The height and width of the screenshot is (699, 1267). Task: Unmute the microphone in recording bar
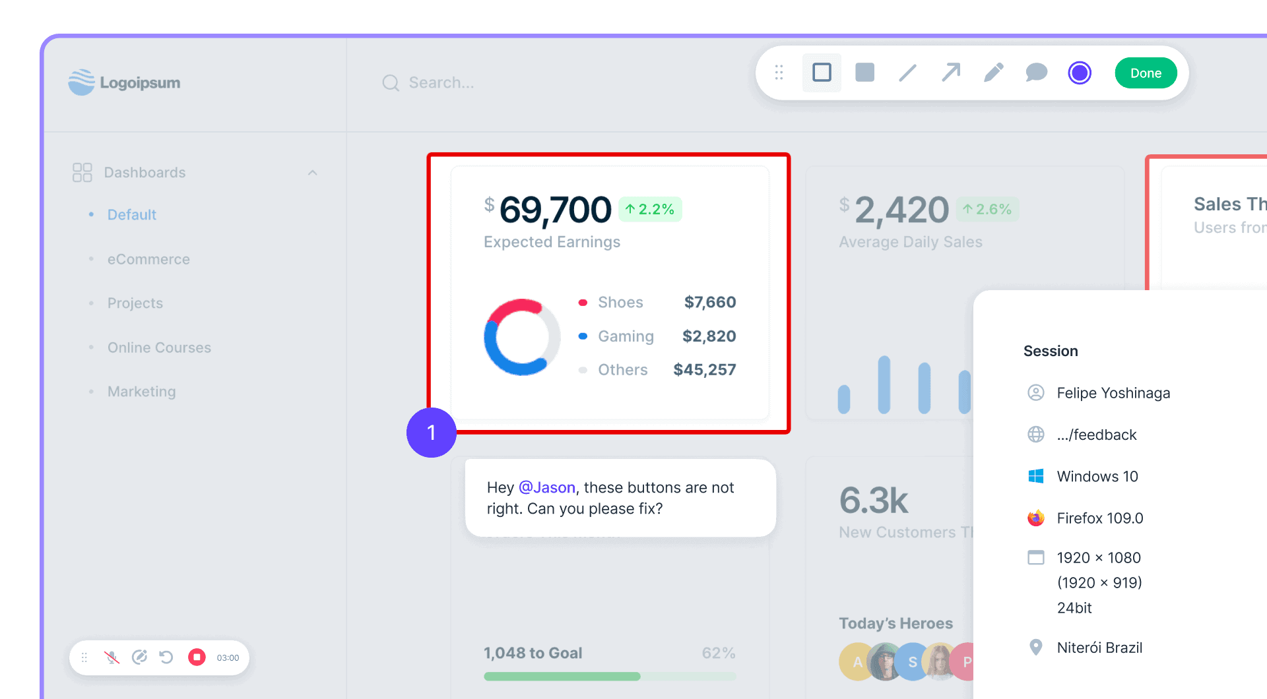(112, 657)
